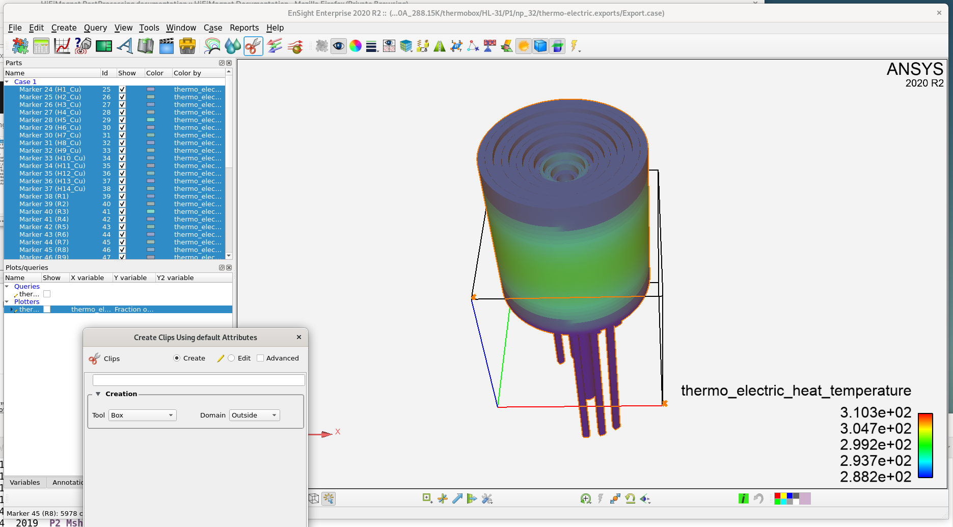Toggle Show checkbox for ther... query

(47, 294)
